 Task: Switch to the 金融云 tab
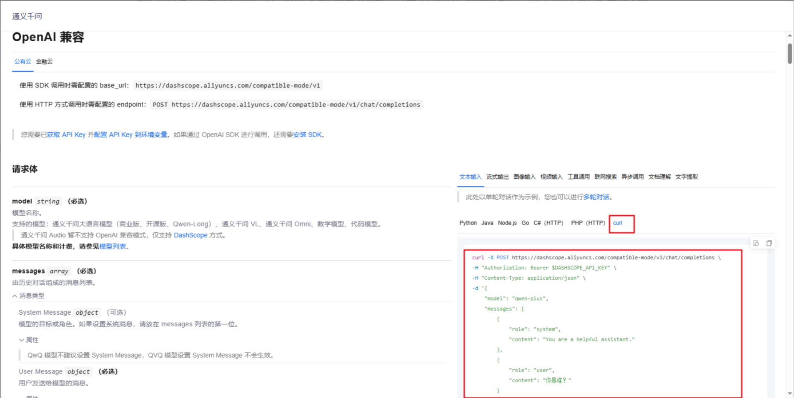(44, 62)
